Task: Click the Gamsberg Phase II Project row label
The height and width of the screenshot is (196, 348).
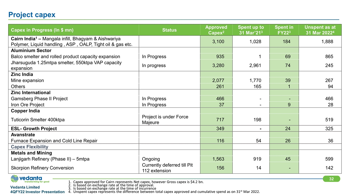Action: coord(39,99)
